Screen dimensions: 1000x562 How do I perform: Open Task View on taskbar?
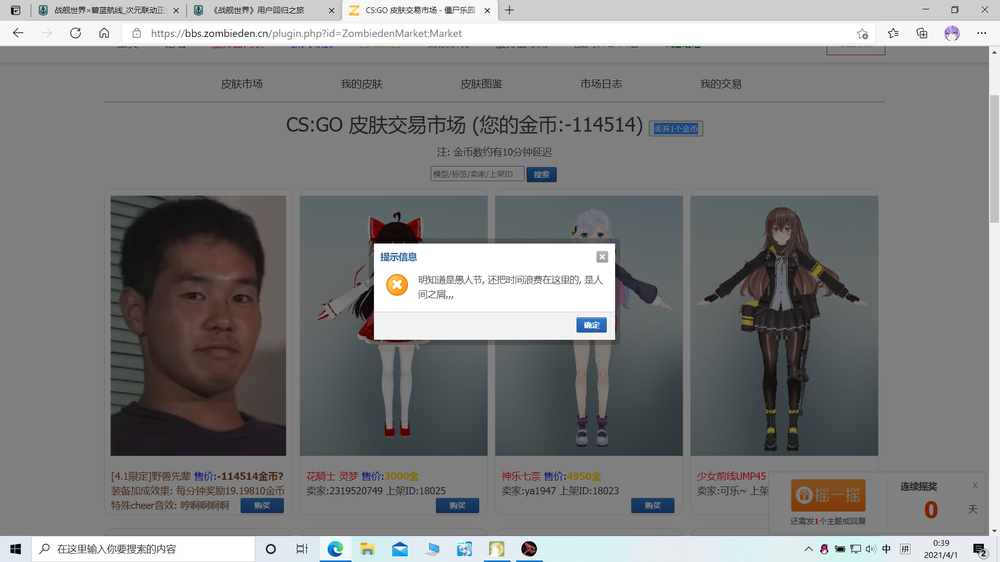click(x=302, y=549)
